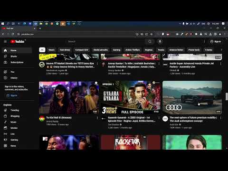Select the Gaming filter chip
This screenshot has width=228, height=171.
[x=116, y=50]
